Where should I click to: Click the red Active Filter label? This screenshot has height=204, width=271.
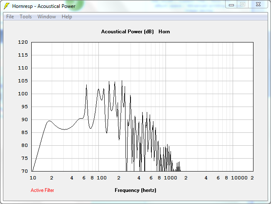click(x=43, y=190)
